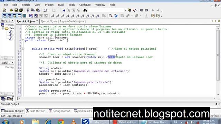221x124 pixels.
Task: Click the Paste clipboard icon
Action: click(x=38, y=10)
